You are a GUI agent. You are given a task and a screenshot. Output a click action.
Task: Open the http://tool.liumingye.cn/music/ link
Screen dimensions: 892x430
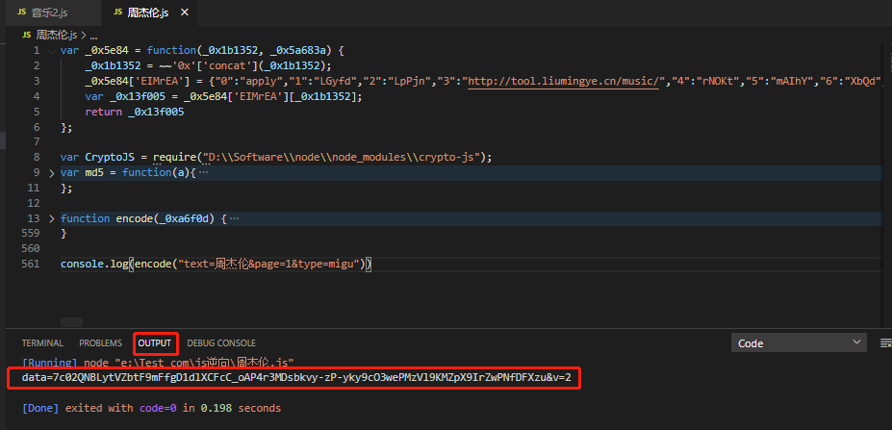pyautogui.click(x=563, y=82)
